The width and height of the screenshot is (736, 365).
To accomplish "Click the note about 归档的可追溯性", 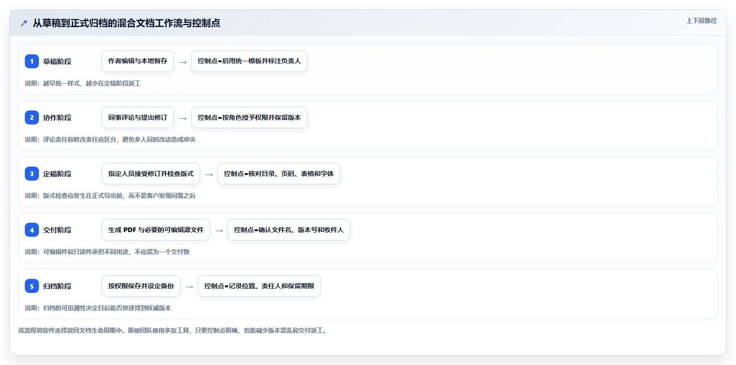I will tap(98, 308).
